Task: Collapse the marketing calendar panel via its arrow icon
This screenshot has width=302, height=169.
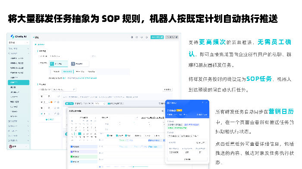Action: [163, 111]
